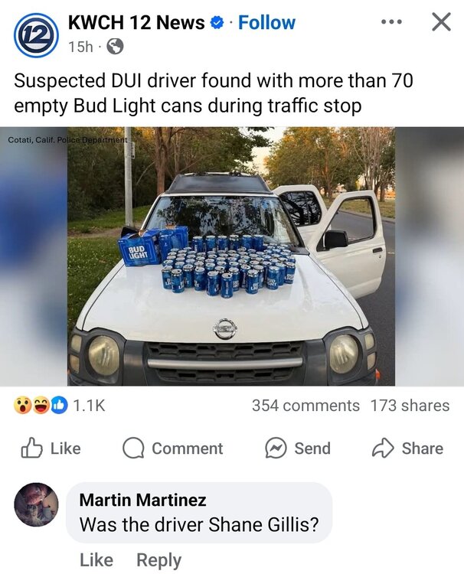
Task: Click the verified badge next to KWCH 12 News
Action: click(217, 23)
